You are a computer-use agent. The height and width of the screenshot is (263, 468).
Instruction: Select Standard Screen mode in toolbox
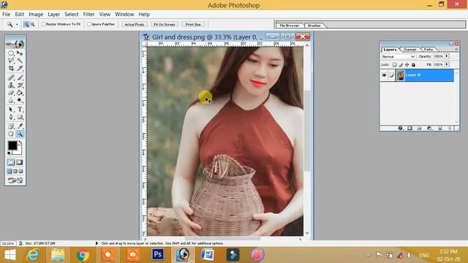point(10,171)
